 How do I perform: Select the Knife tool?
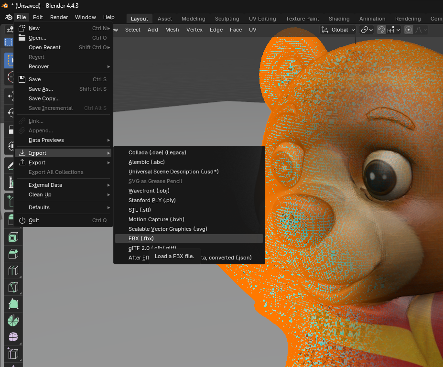coord(13,287)
